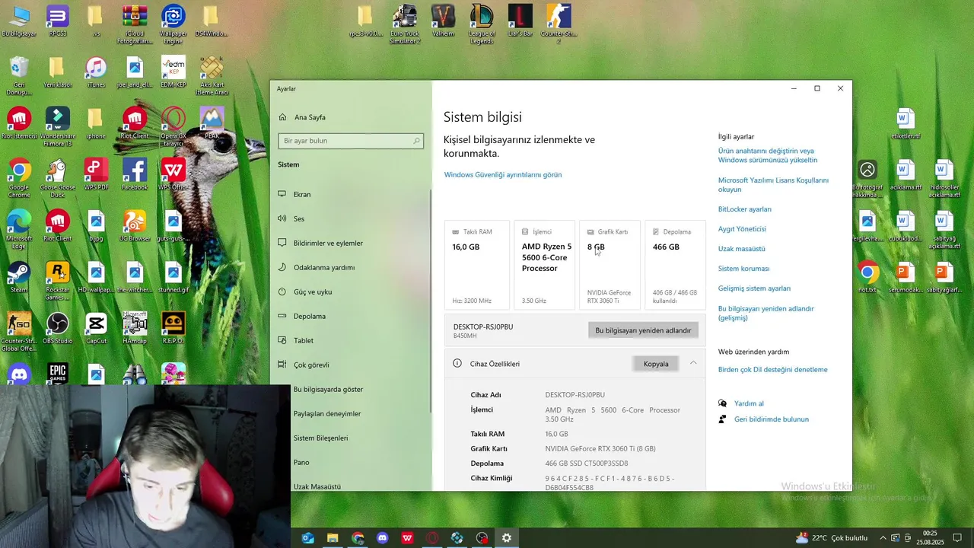
Task: Open the weather widget showing 22°C
Action: coord(831,537)
